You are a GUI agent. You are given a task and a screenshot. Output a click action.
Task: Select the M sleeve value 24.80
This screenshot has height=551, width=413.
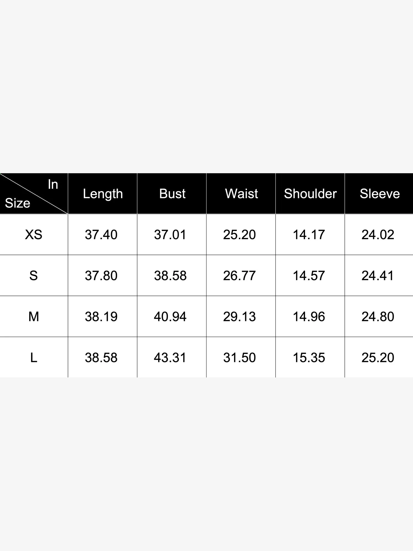coord(378,317)
